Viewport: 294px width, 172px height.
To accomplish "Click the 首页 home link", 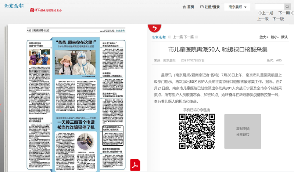I will tap(190, 7).
